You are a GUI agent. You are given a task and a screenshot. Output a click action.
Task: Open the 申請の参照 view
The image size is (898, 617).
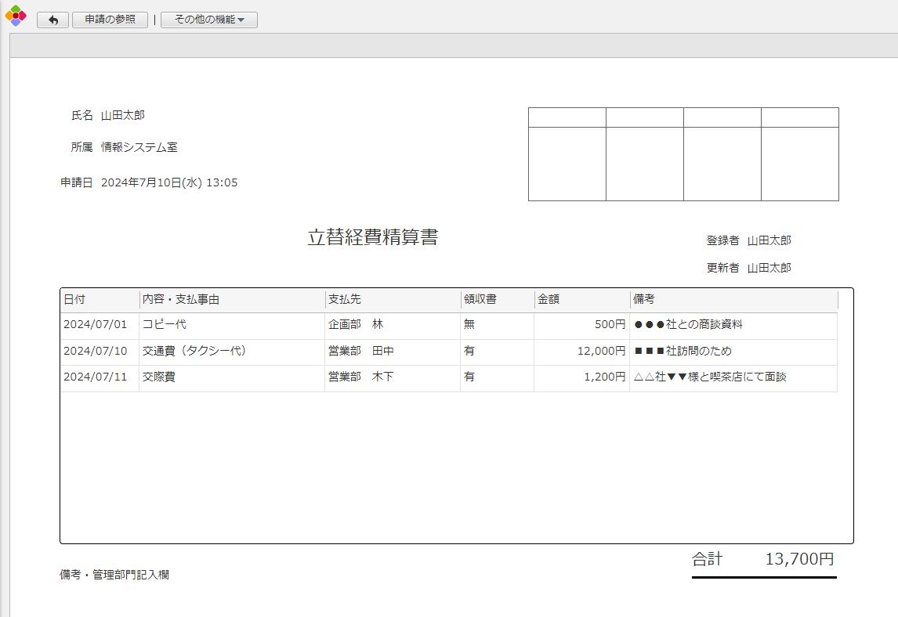[x=110, y=20]
